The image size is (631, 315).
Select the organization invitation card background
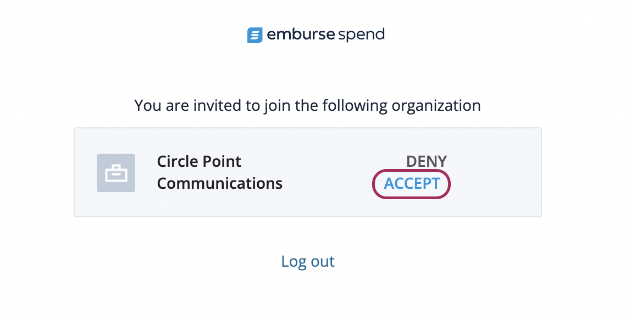click(x=307, y=172)
